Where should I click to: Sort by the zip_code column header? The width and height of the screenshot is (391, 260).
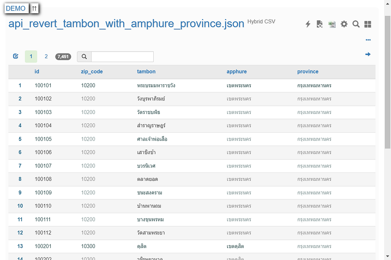click(x=92, y=72)
